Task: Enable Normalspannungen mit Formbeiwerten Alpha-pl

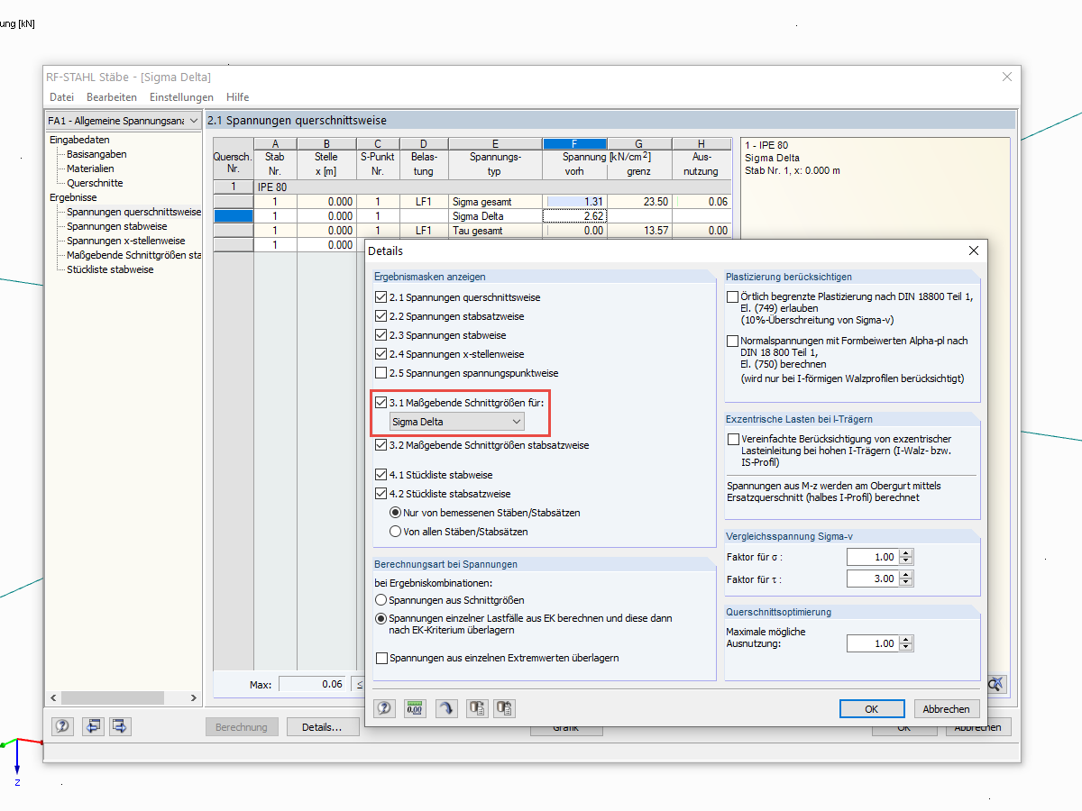Action: [733, 342]
